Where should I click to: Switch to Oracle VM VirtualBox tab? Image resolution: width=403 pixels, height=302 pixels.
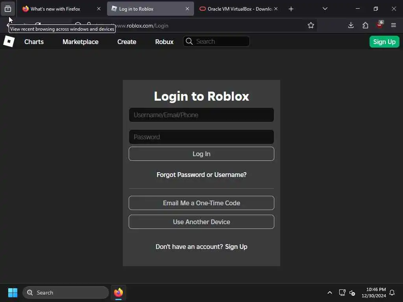click(x=238, y=9)
